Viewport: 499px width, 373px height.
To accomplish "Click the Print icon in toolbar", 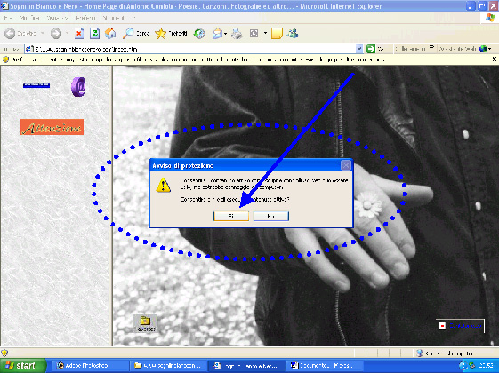I will (x=237, y=34).
